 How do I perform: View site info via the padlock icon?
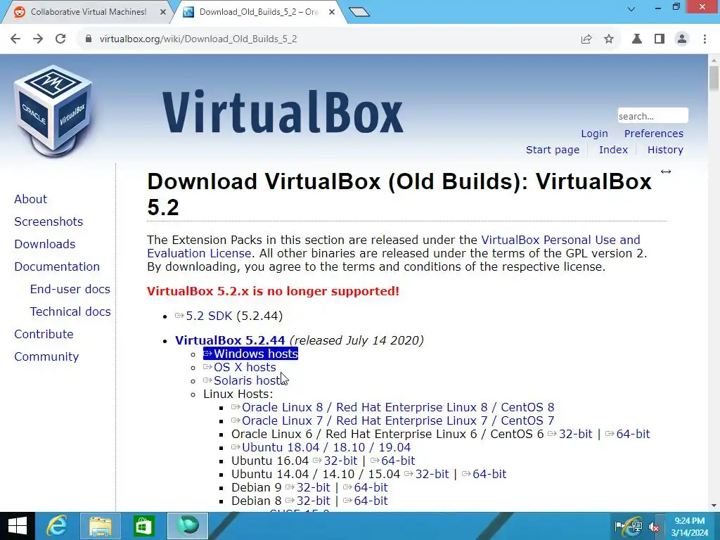tap(89, 39)
